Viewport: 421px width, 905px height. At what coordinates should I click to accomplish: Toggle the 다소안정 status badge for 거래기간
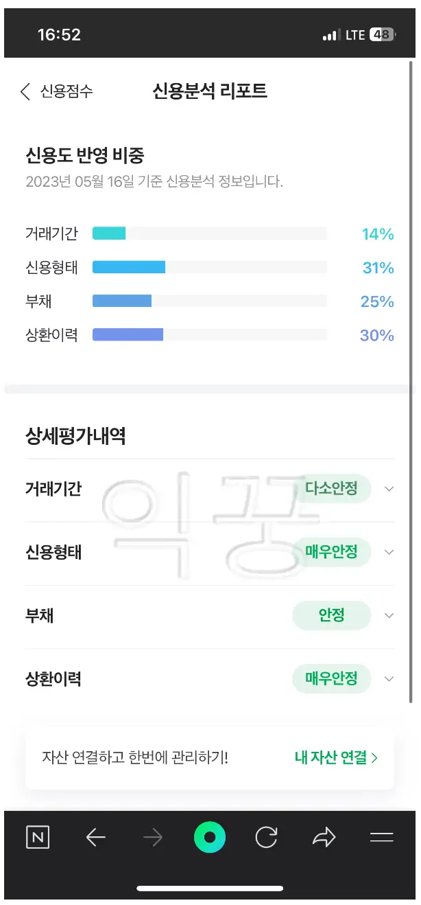333,489
